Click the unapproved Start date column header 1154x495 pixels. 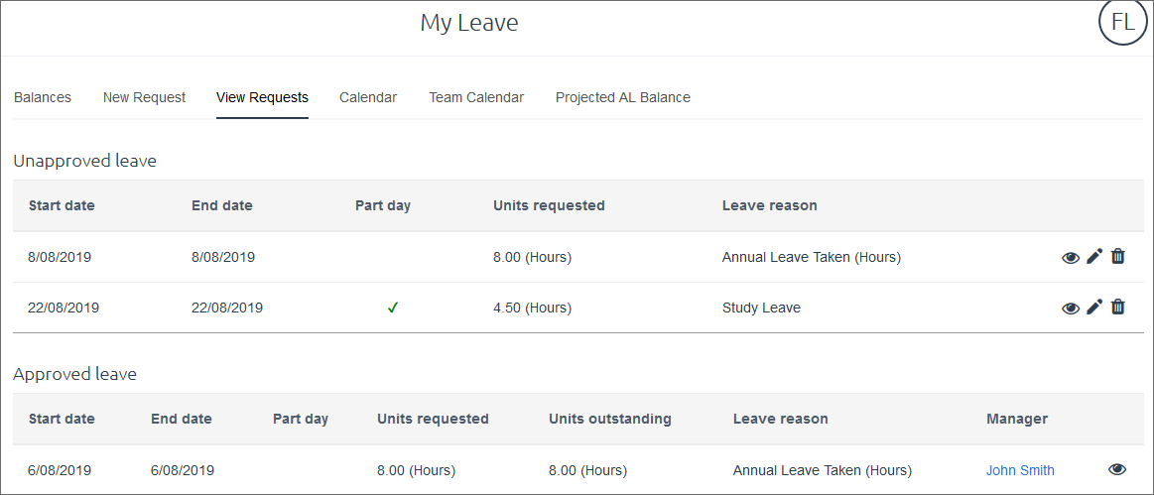point(62,205)
